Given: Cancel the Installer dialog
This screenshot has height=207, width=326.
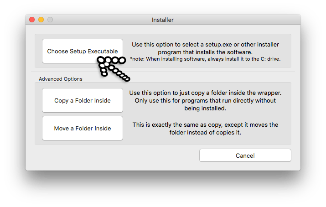Looking at the screenshot, I should [x=245, y=155].
